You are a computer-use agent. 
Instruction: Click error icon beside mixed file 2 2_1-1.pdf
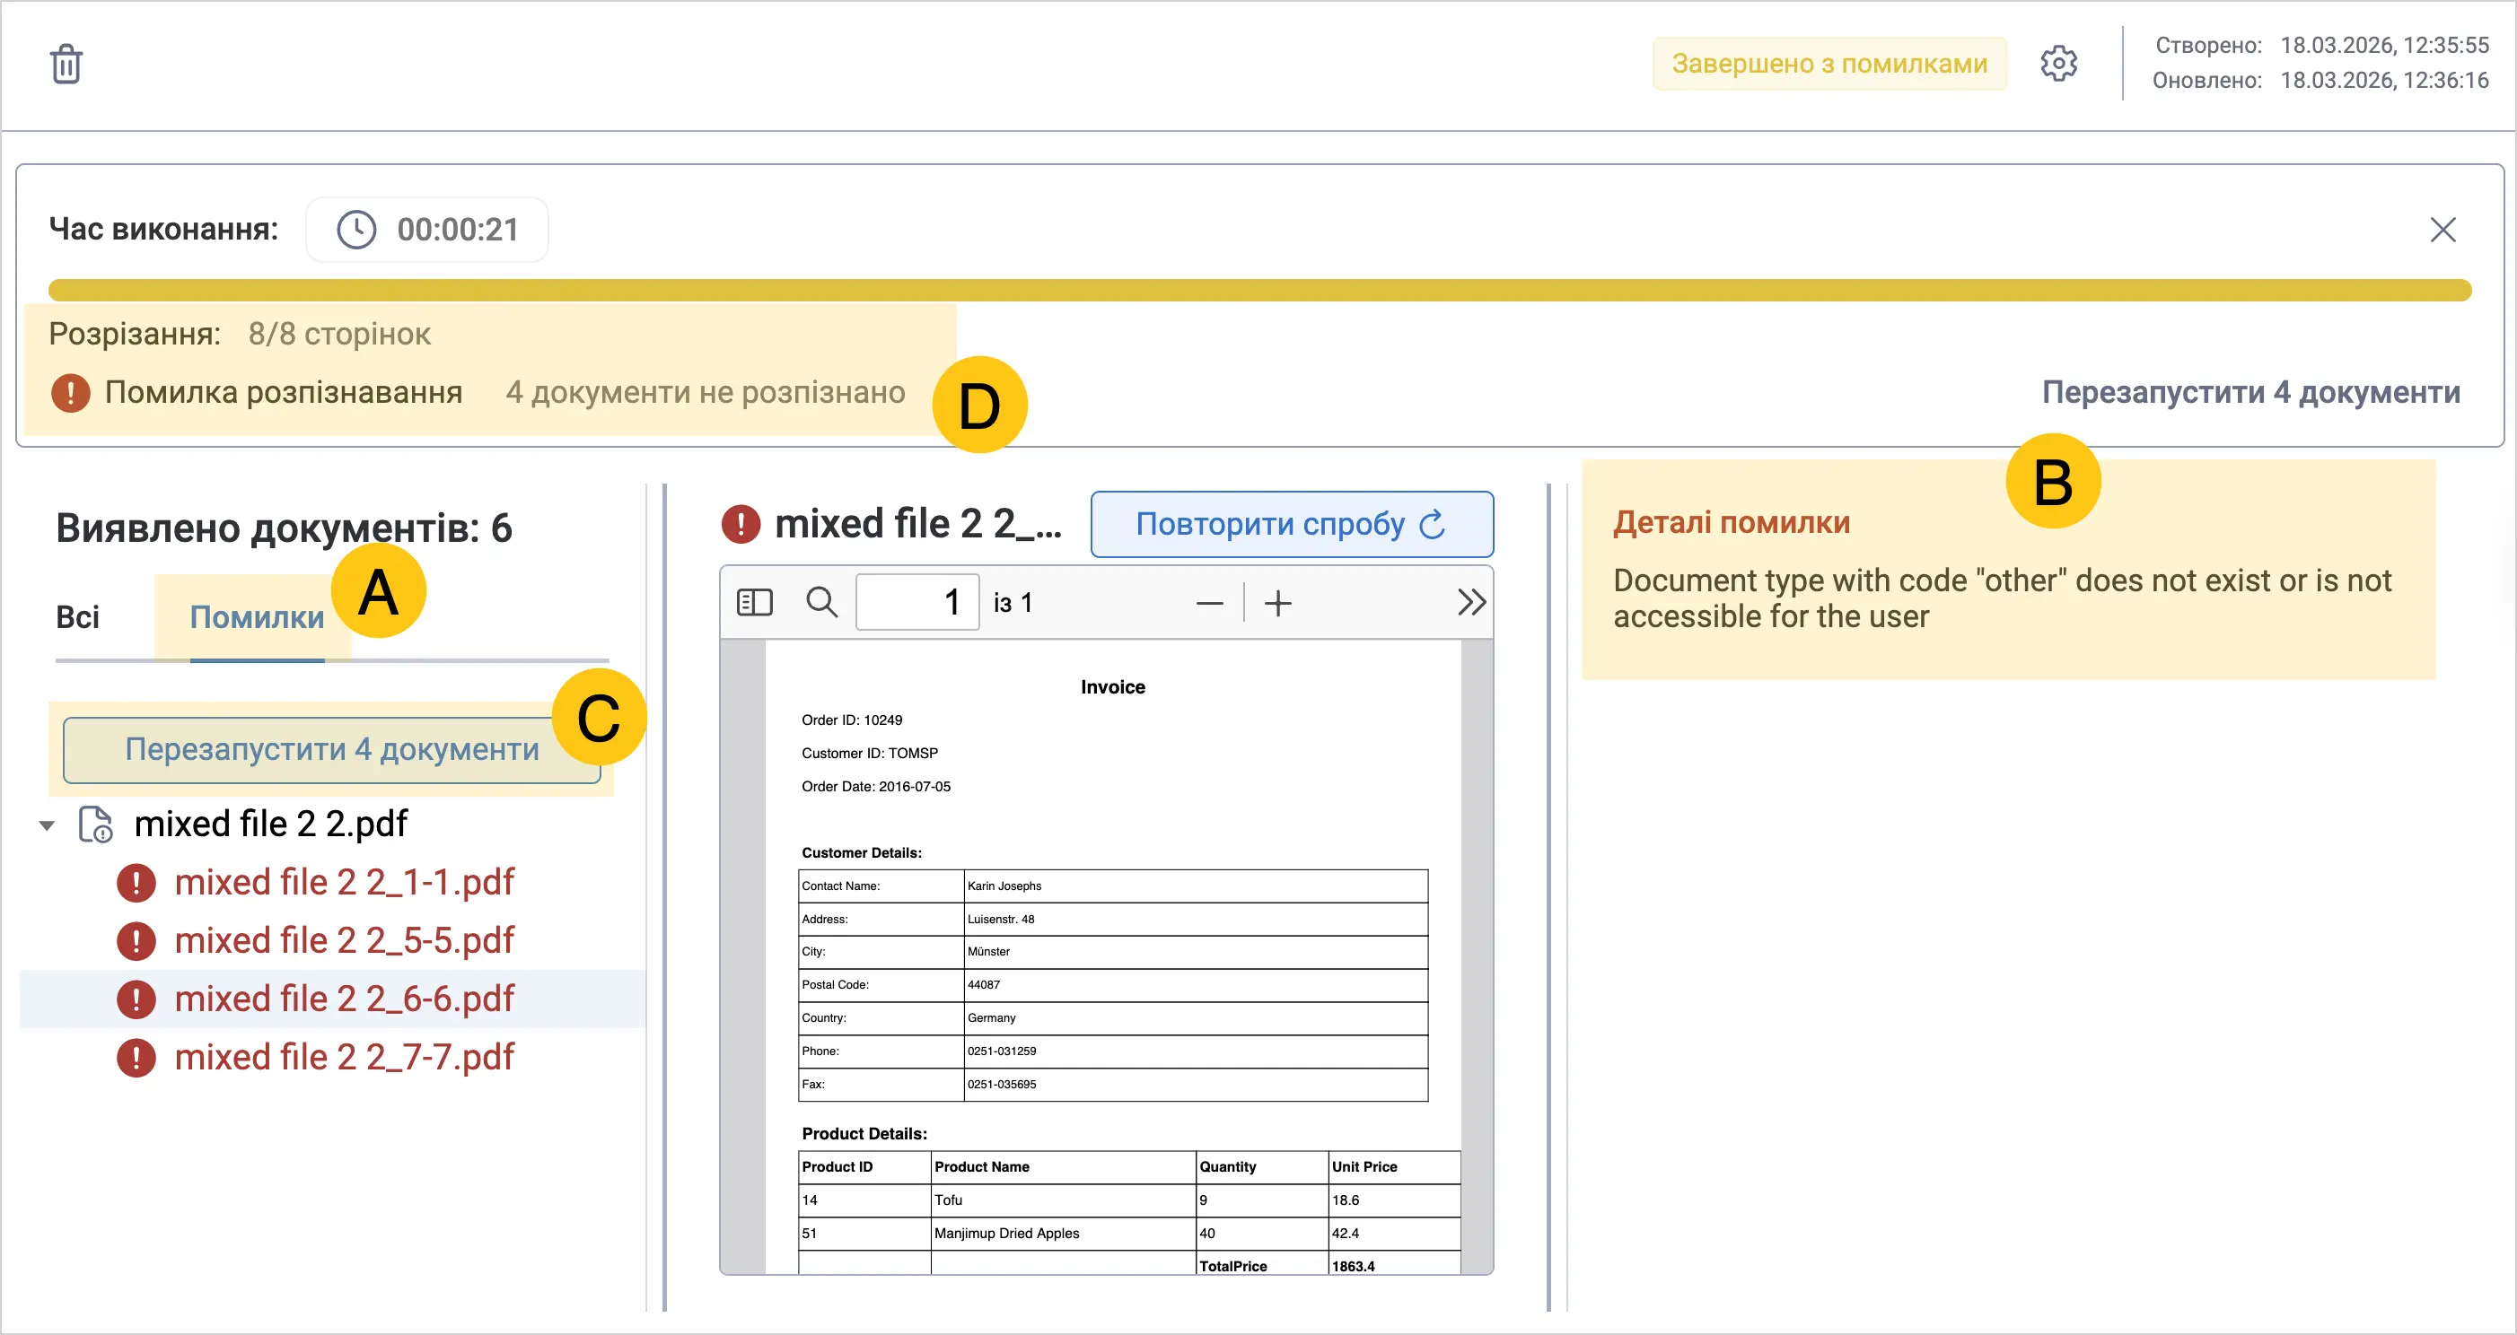[x=136, y=883]
